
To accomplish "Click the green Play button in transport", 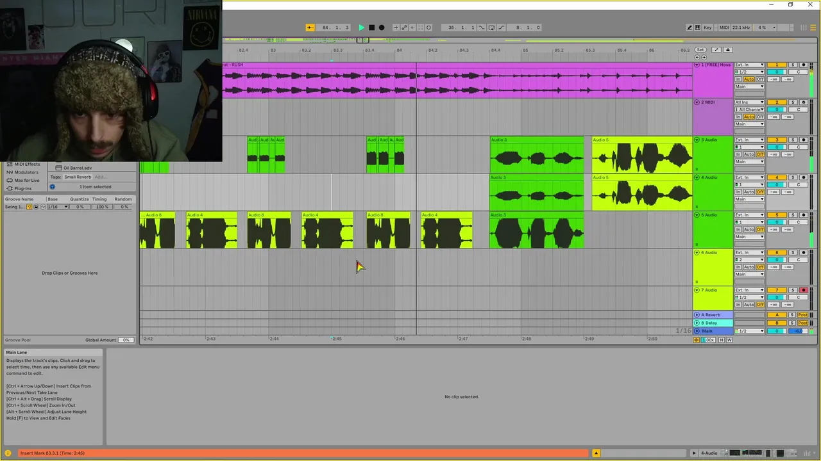I will point(361,28).
